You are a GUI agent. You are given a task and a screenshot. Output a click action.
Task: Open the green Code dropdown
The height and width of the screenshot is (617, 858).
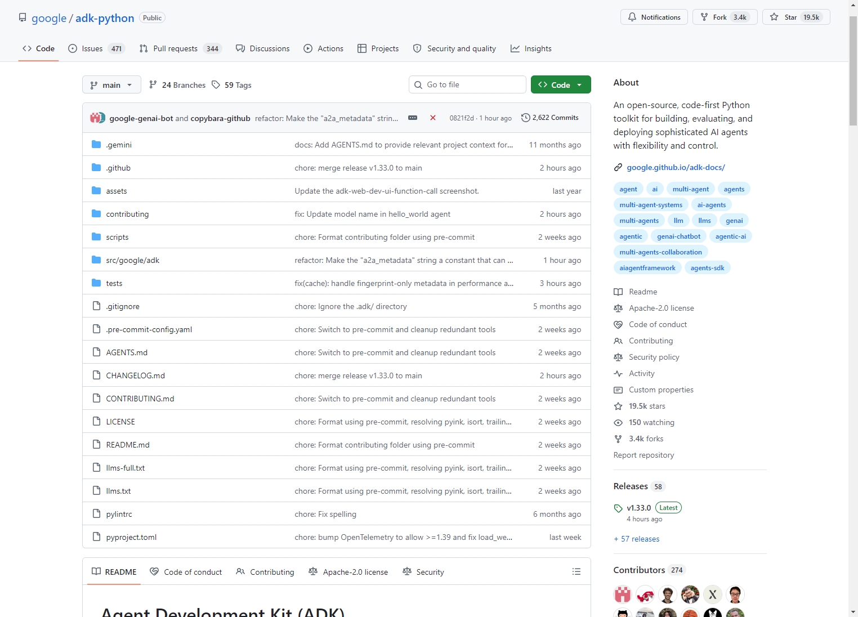tap(561, 85)
